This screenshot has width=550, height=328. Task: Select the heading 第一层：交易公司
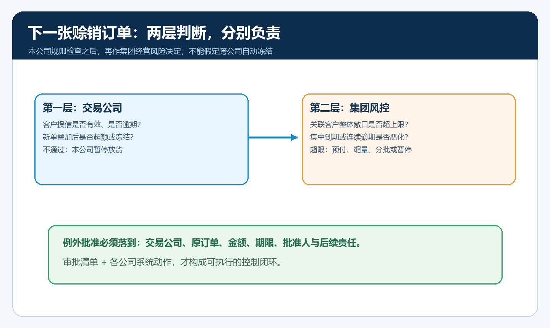coord(82,108)
